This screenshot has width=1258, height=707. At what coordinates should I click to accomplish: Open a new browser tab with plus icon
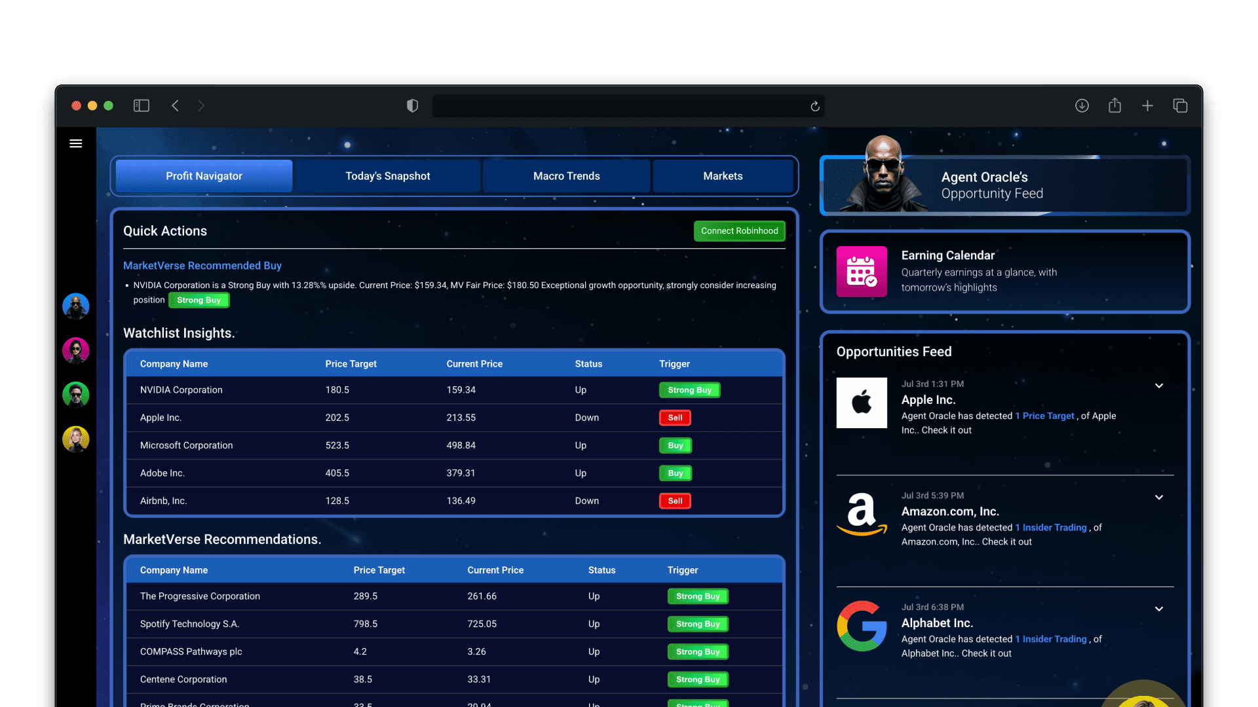tap(1147, 105)
